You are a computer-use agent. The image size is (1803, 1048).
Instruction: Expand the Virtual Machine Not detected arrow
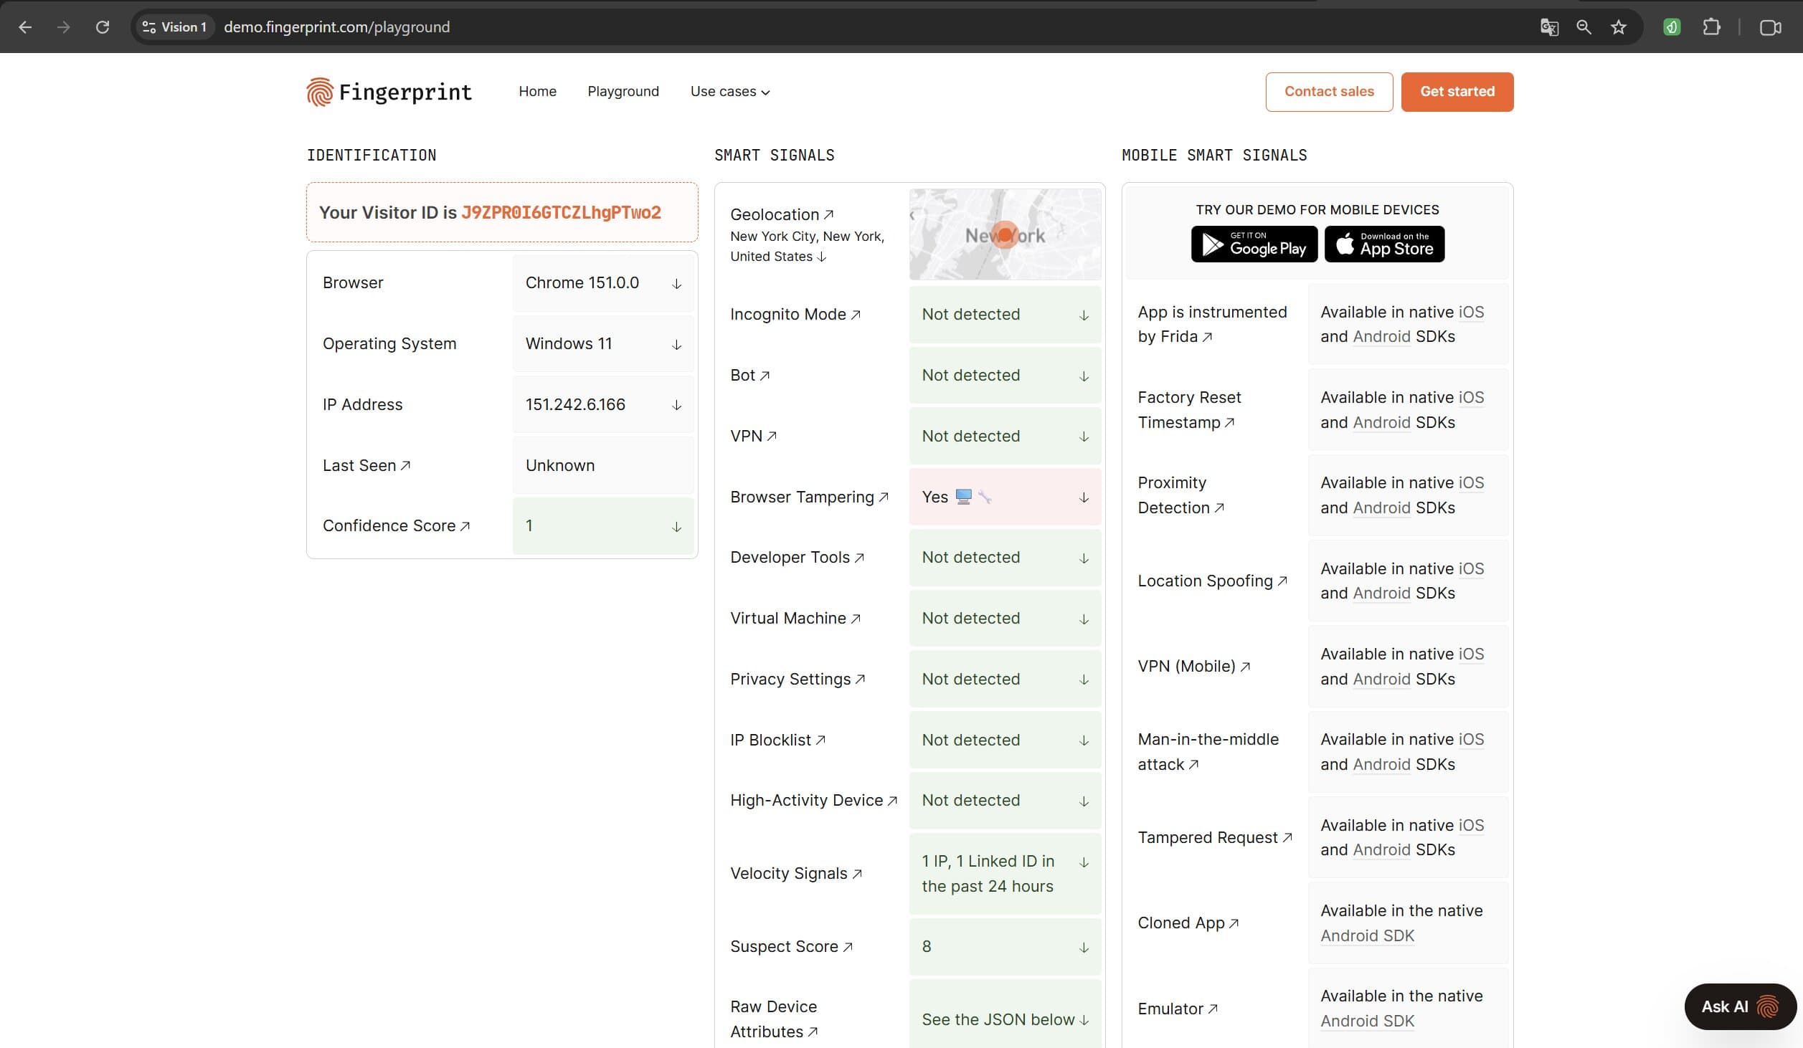point(1084,619)
